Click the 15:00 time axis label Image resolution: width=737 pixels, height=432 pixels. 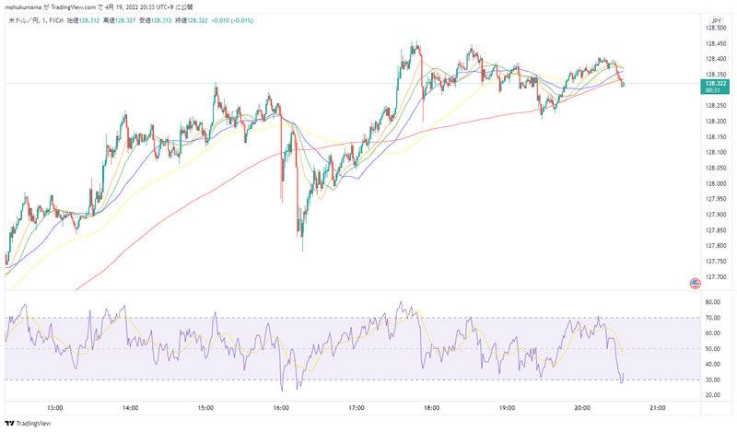click(x=205, y=408)
